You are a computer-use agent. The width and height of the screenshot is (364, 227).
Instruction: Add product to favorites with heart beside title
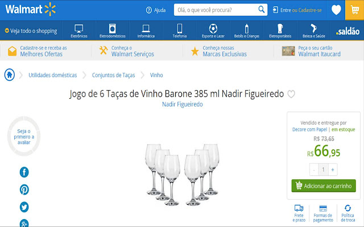(291, 94)
